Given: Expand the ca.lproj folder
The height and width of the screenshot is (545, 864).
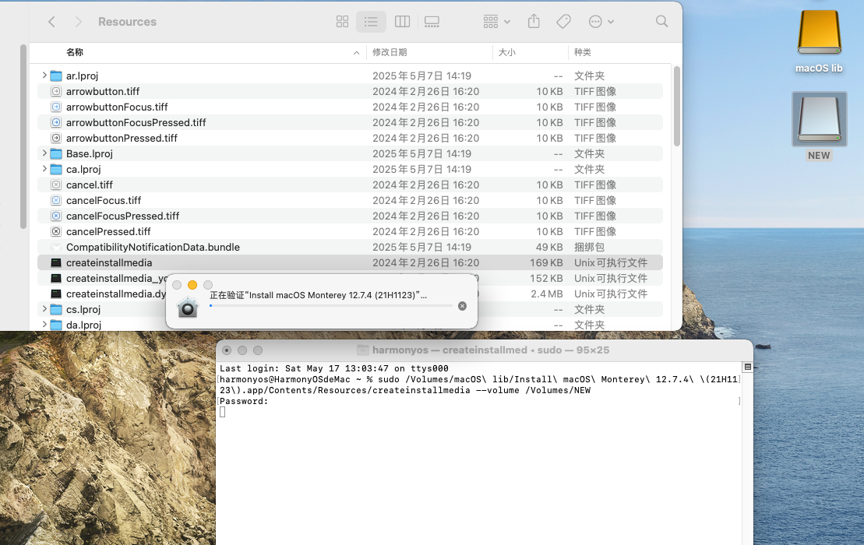Looking at the screenshot, I should (44, 169).
